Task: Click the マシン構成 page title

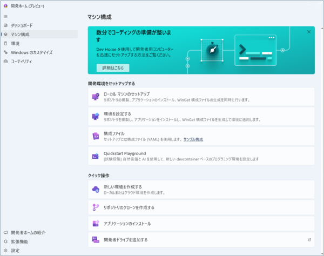Action: (99, 17)
